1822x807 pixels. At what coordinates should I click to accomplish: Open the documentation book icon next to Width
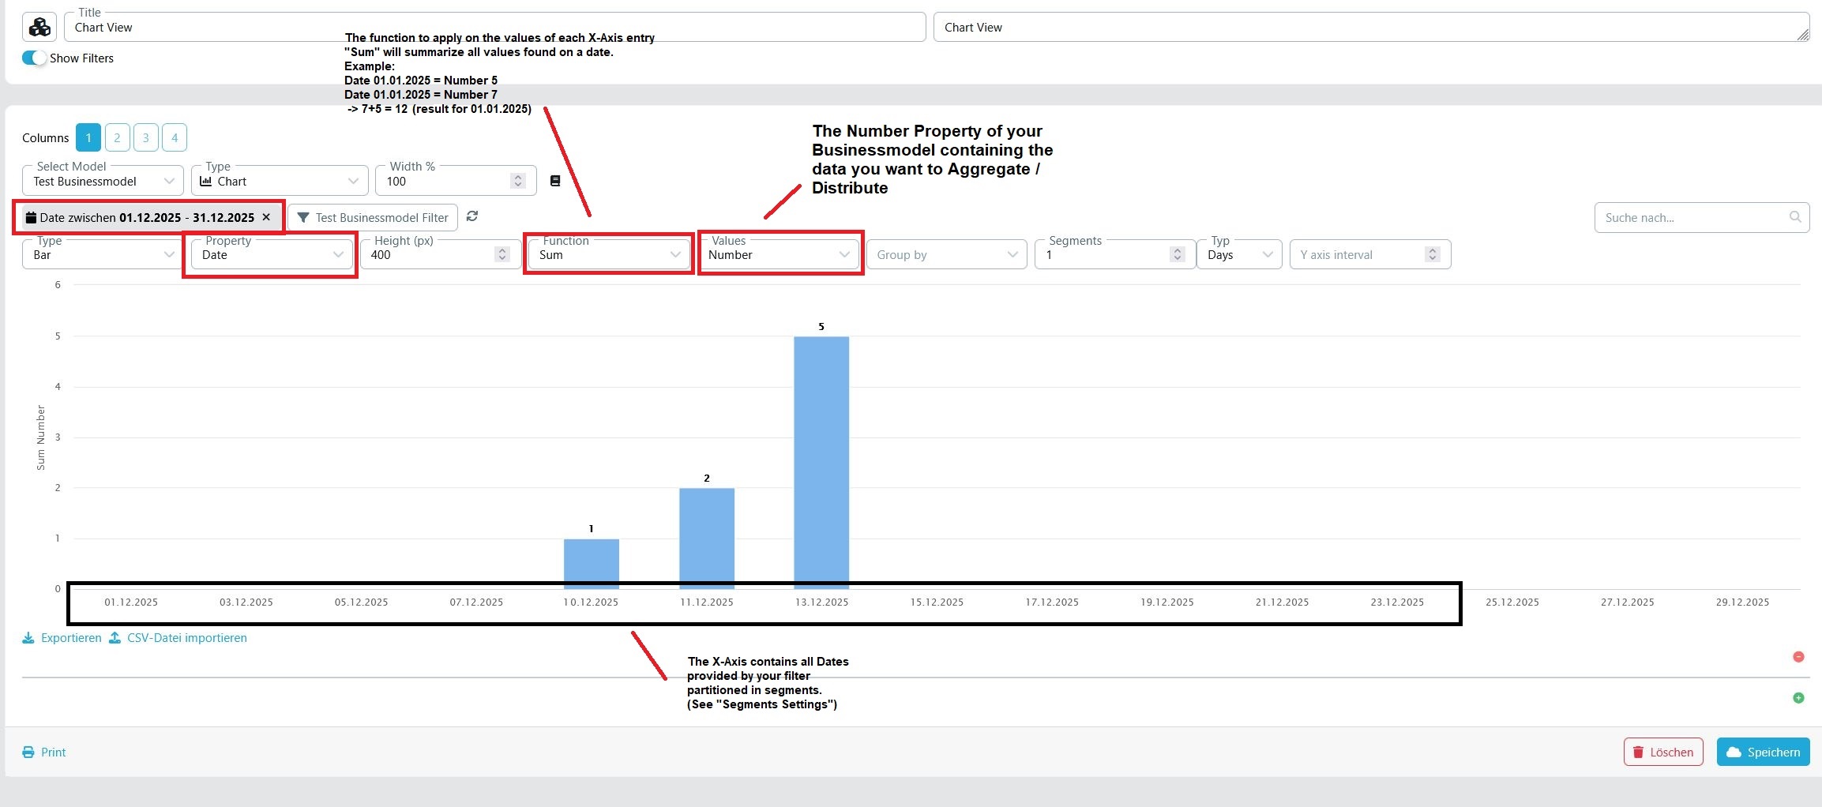point(555,179)
